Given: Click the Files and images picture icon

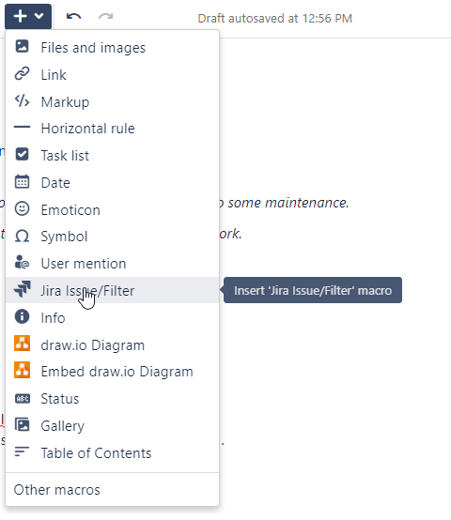Looking at the screenshot, I should point(22,46).
